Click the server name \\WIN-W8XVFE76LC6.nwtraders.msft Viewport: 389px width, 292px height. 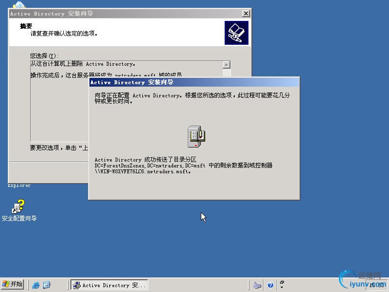coord(142,172)
